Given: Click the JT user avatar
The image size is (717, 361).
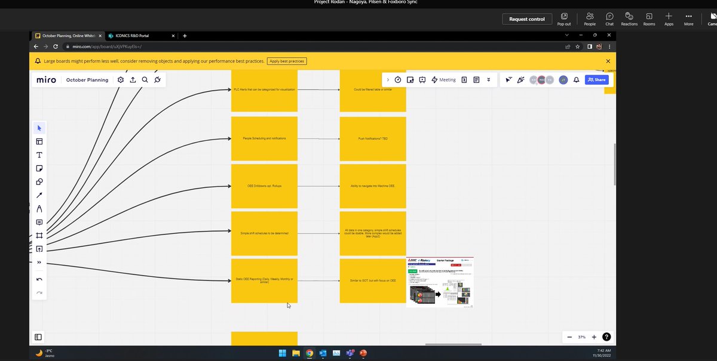Looking at the screenshot, I should (x=563, y=79).
